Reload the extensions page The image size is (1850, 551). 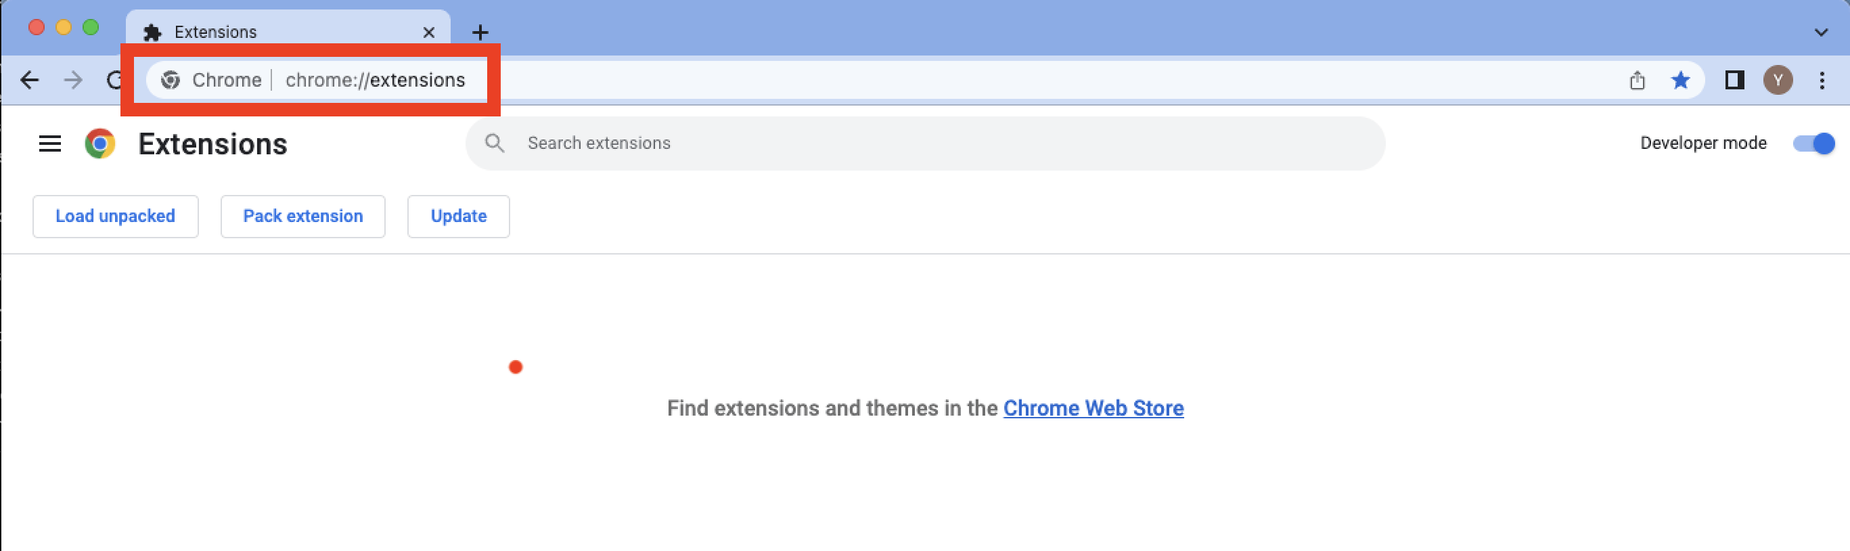114,80
